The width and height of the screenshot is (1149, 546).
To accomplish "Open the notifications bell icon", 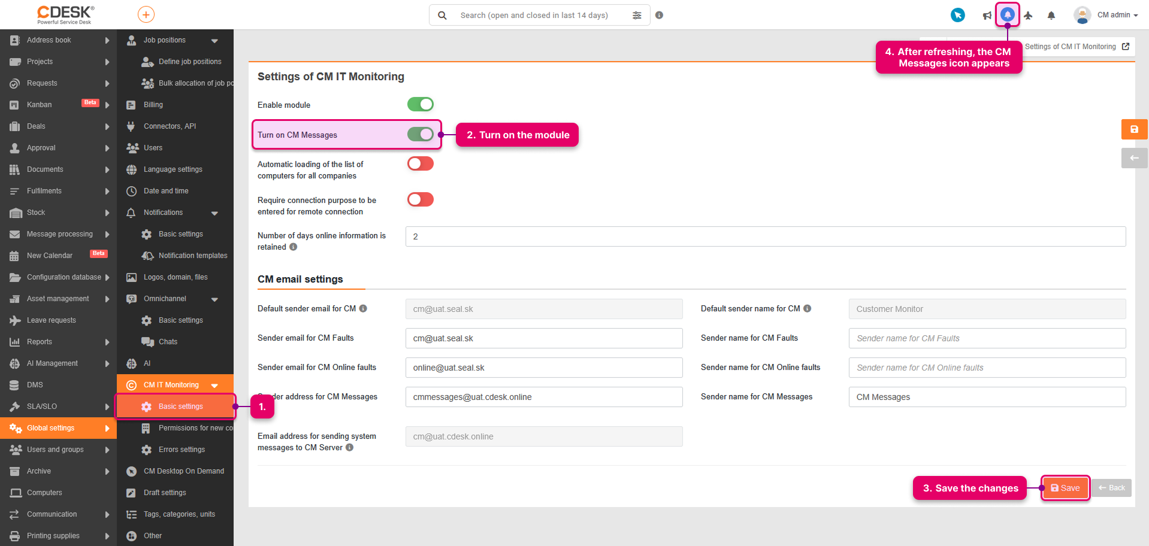I will [1051, 16].
